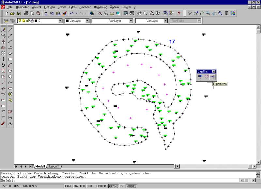Select the Circle drawing tool
This screenshot has height=189, width=261.
10,71
